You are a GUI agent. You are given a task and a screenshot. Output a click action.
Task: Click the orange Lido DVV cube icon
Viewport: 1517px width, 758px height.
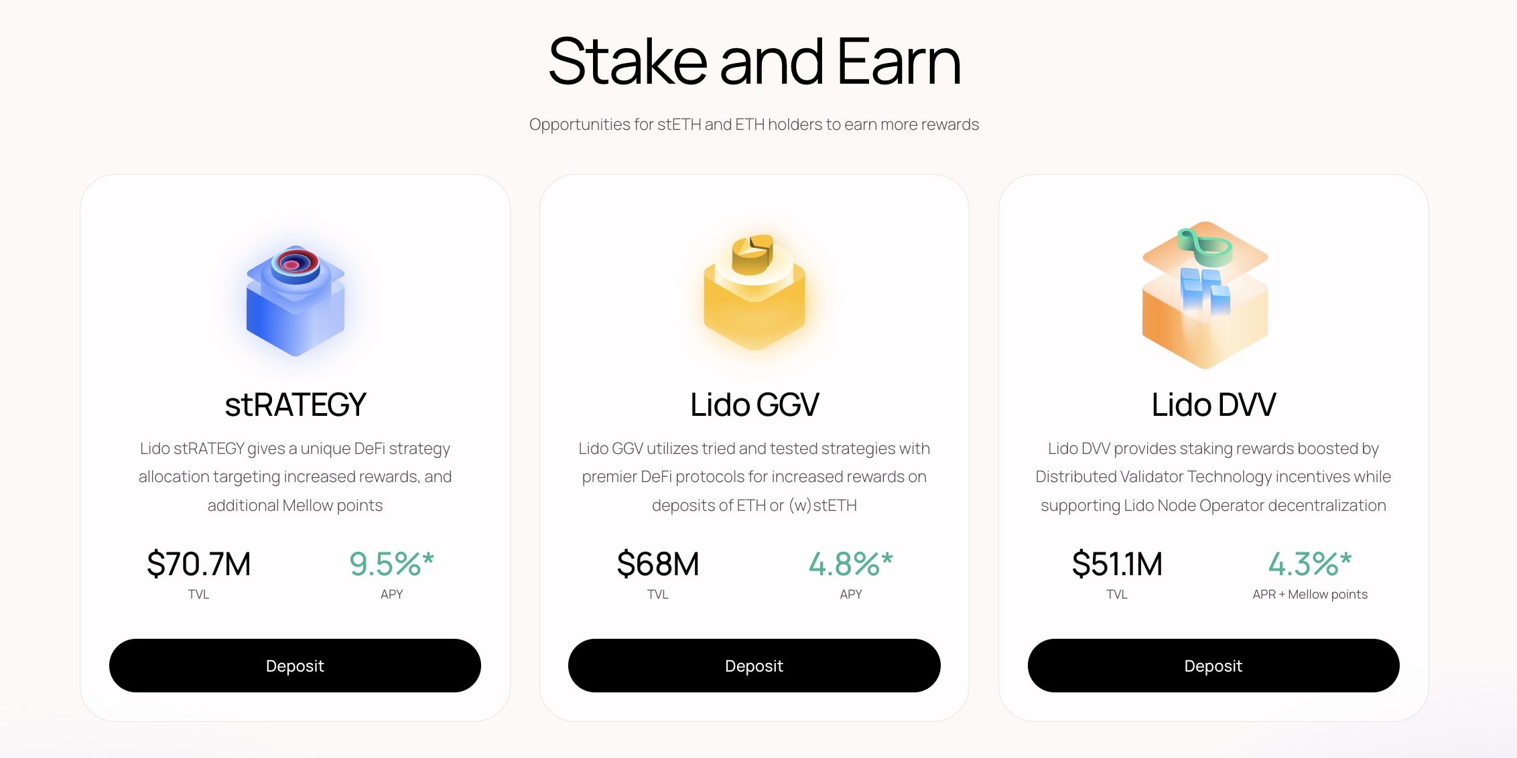pos(1205,295)
